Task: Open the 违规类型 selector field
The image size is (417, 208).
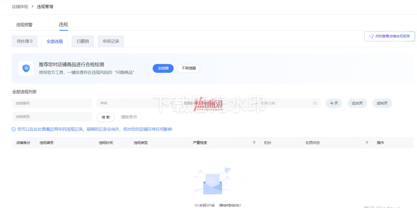Action: (52, 117)
